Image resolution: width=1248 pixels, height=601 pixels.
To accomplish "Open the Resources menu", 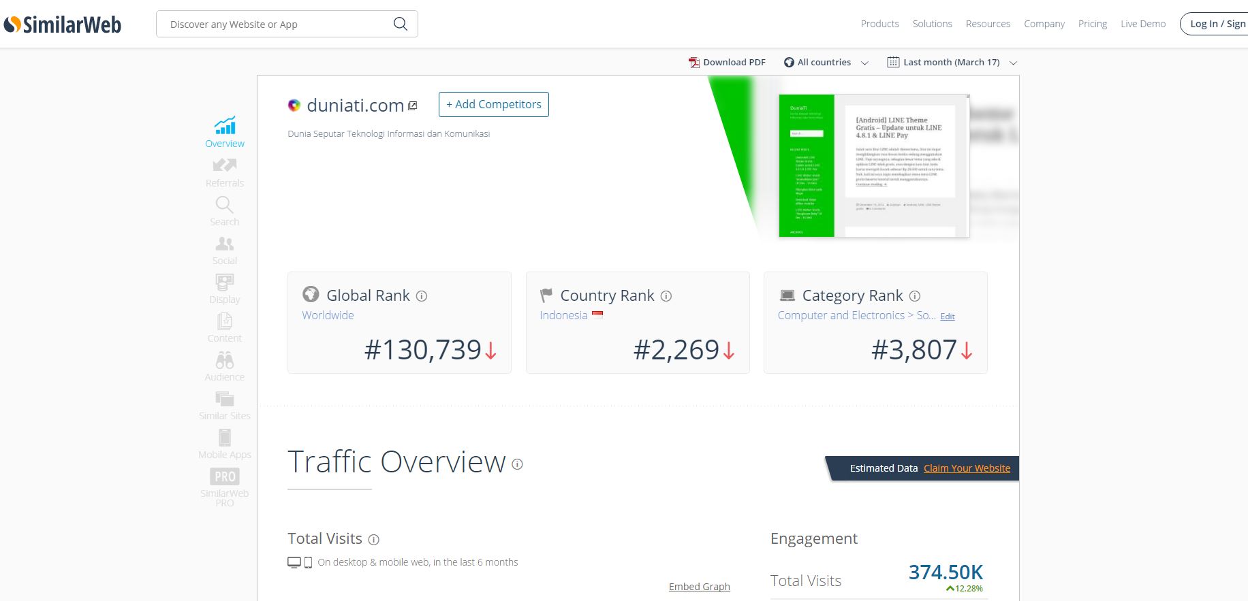I will coord(988,24).
